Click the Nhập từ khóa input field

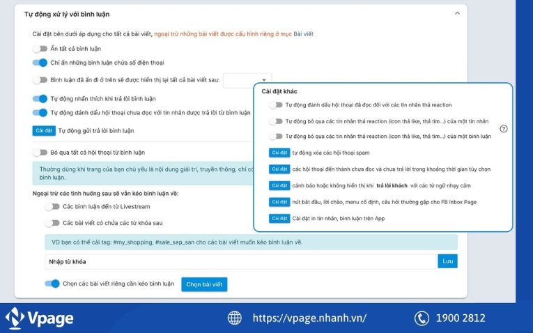click(x=240, y=262)
